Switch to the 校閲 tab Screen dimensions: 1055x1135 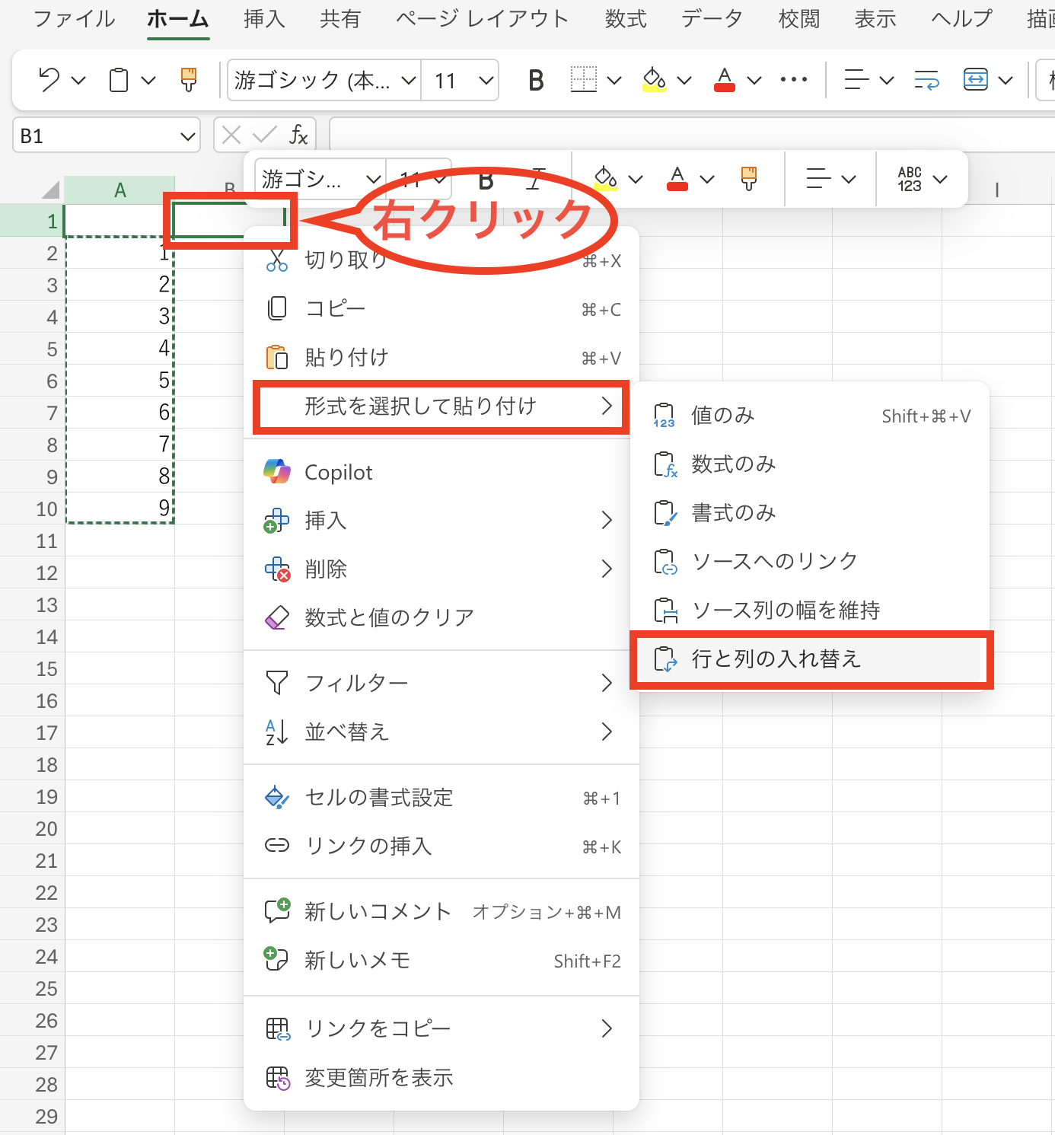(799, 19)
